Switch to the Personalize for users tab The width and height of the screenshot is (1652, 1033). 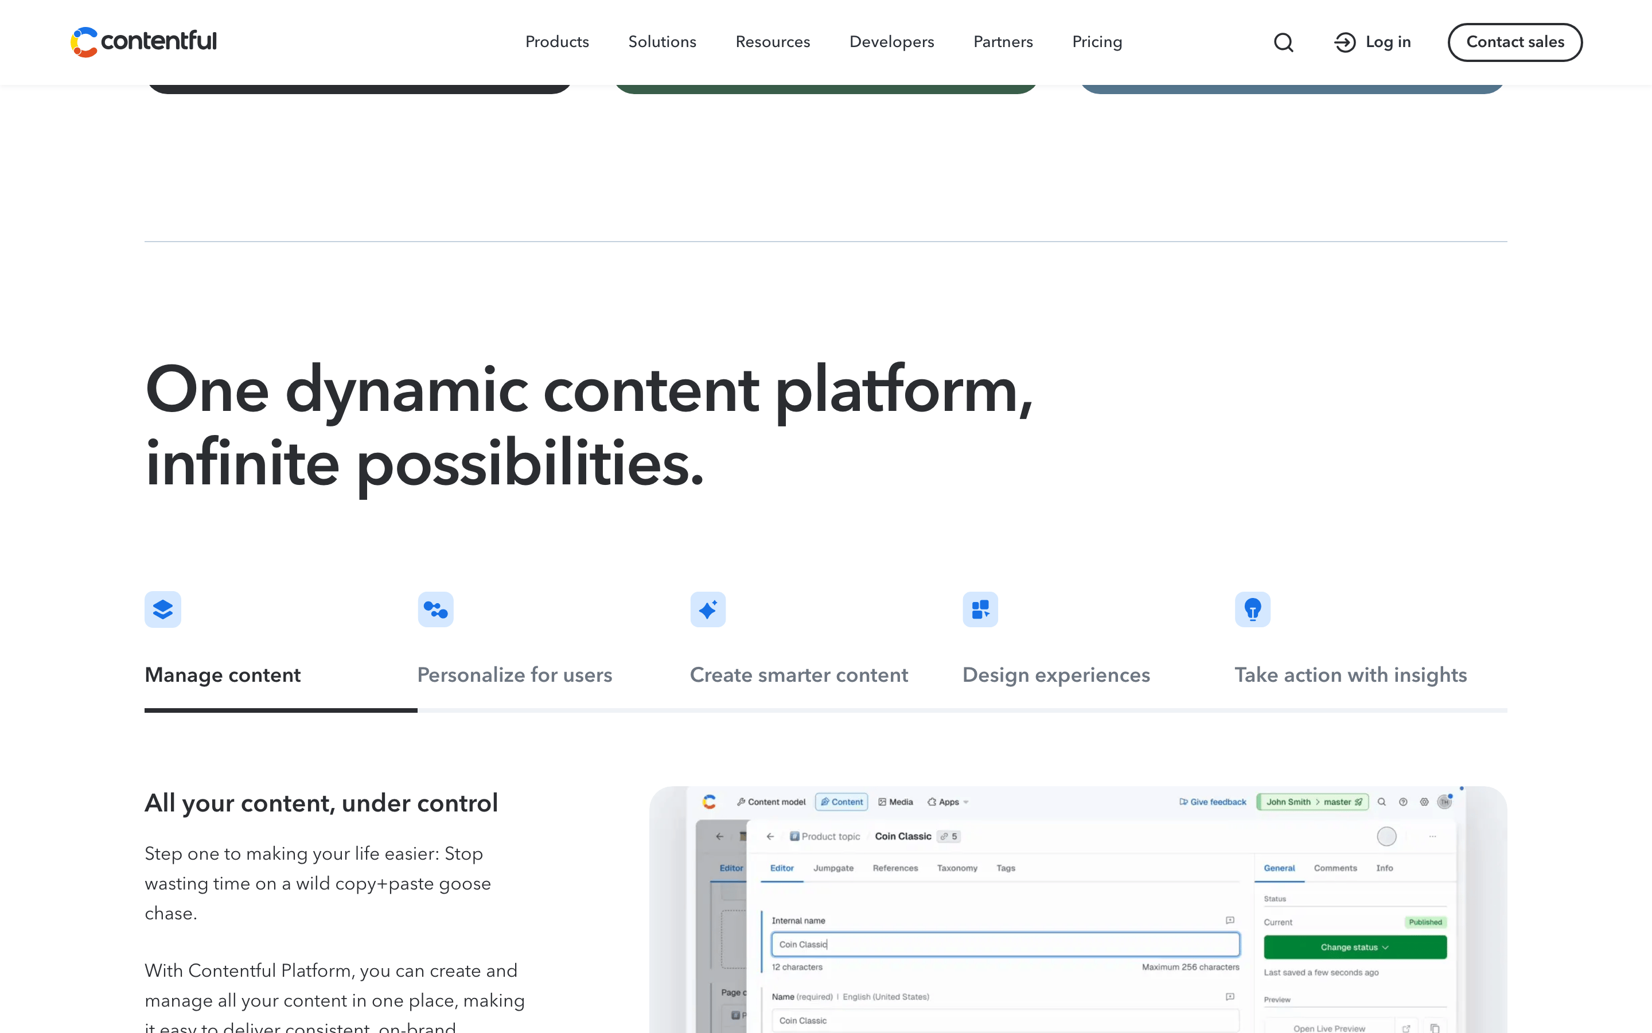pos(515,675)
